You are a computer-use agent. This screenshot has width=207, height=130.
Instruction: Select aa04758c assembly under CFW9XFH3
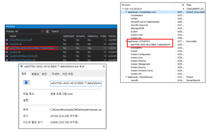[150, 45]
